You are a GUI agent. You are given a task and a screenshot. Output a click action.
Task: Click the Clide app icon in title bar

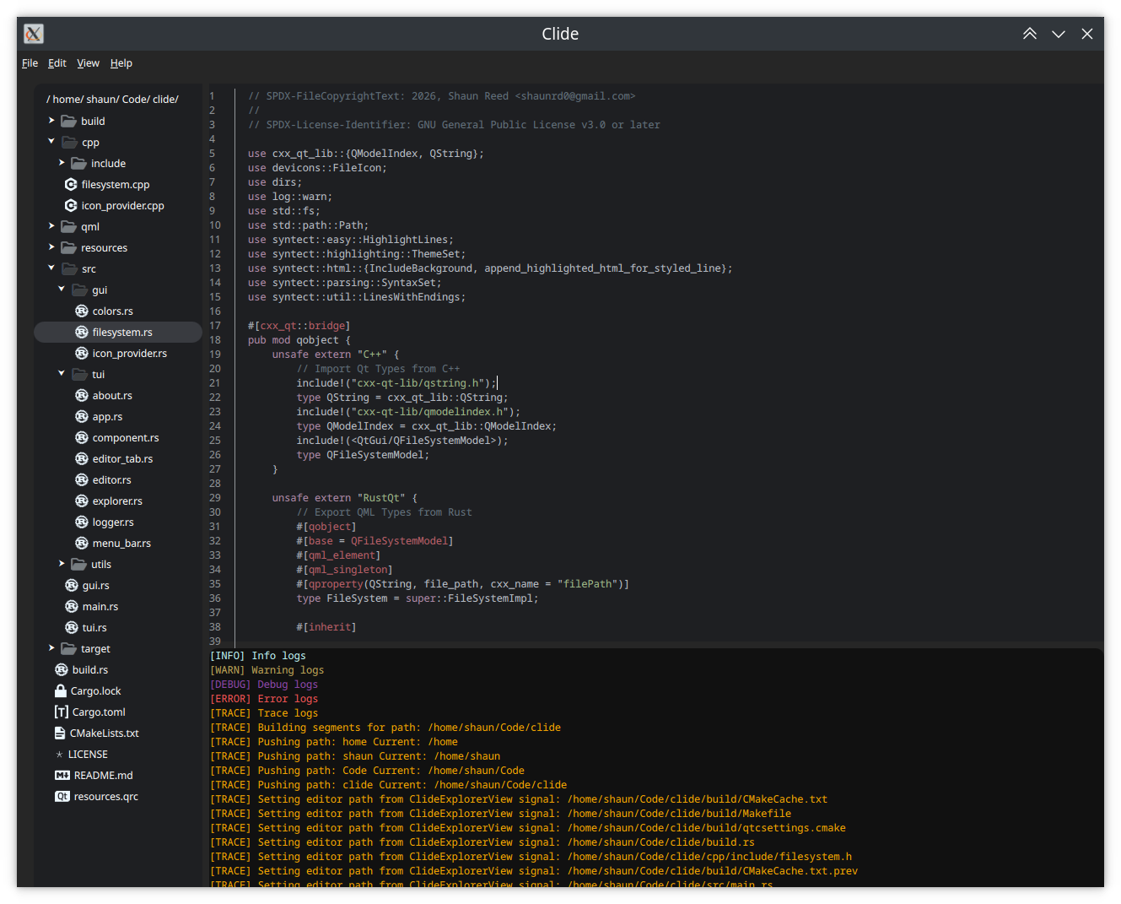[34, 34]
